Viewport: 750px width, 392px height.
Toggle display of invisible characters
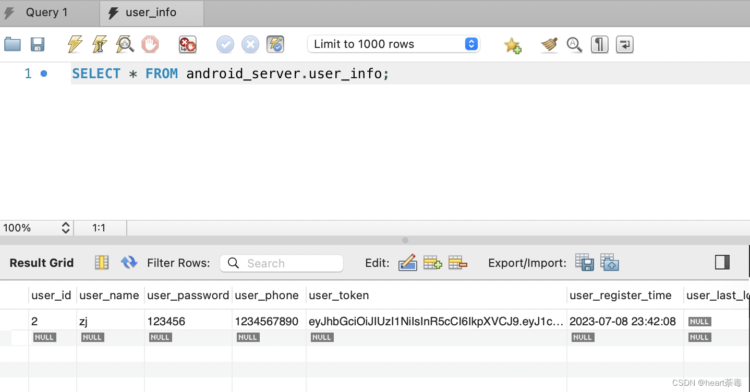pos(599,44)
